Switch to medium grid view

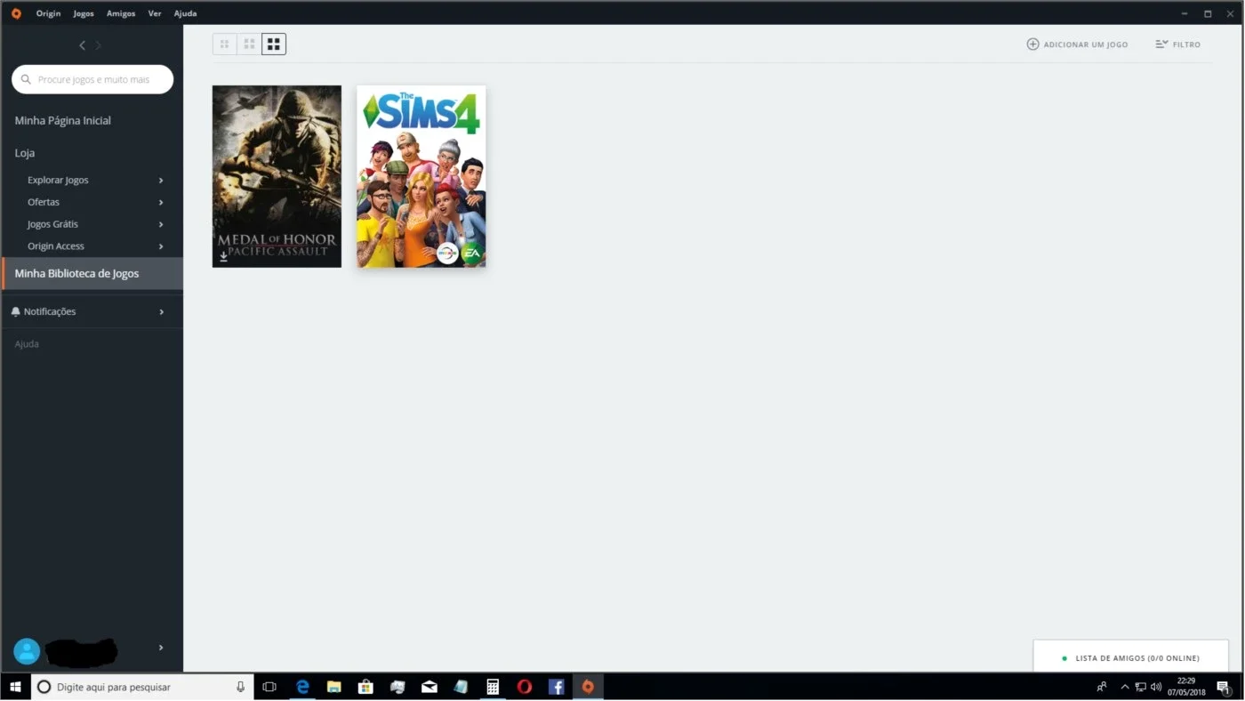tap(250, 44)
